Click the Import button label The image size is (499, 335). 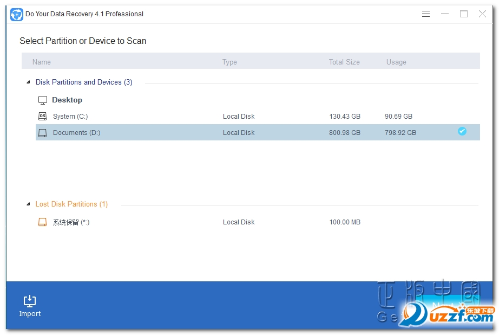[x=30, y=313]
